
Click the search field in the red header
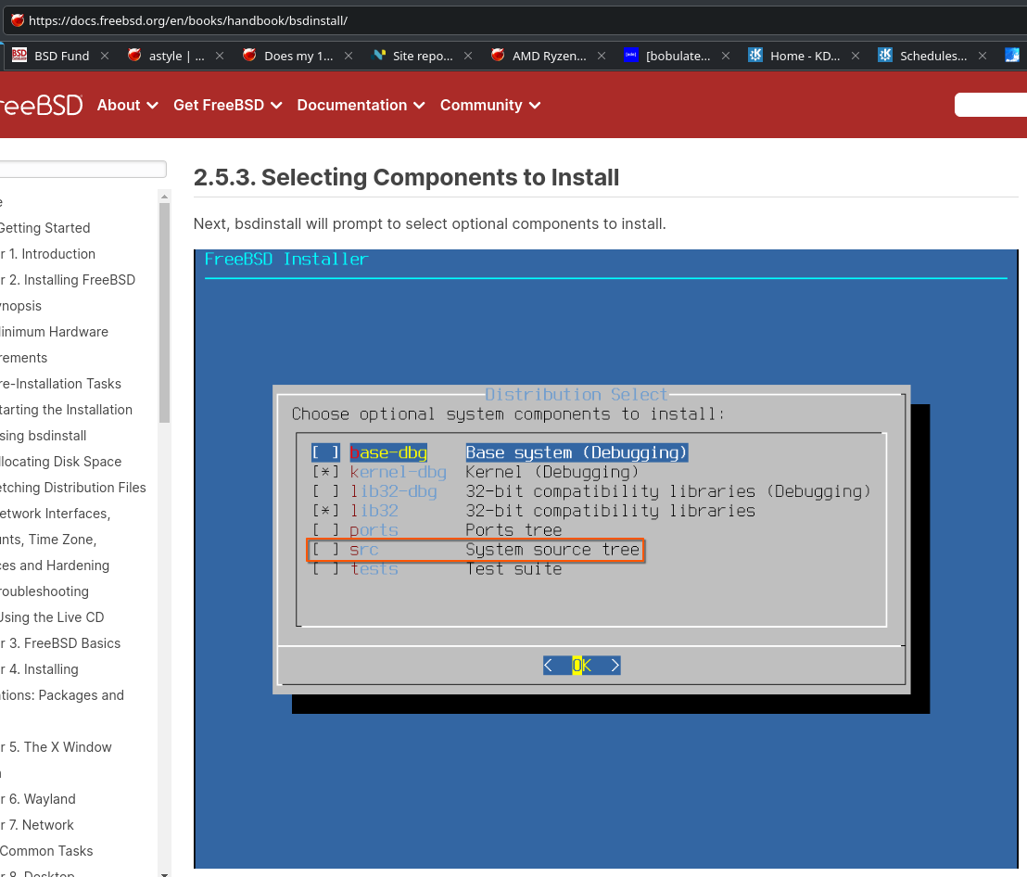(x=990, y=105)
